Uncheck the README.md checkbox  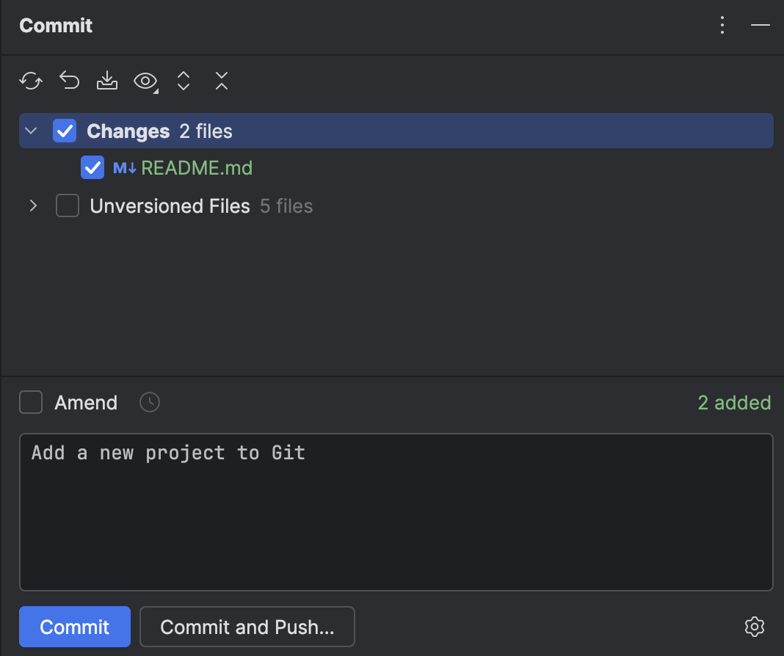click(92, 167)
